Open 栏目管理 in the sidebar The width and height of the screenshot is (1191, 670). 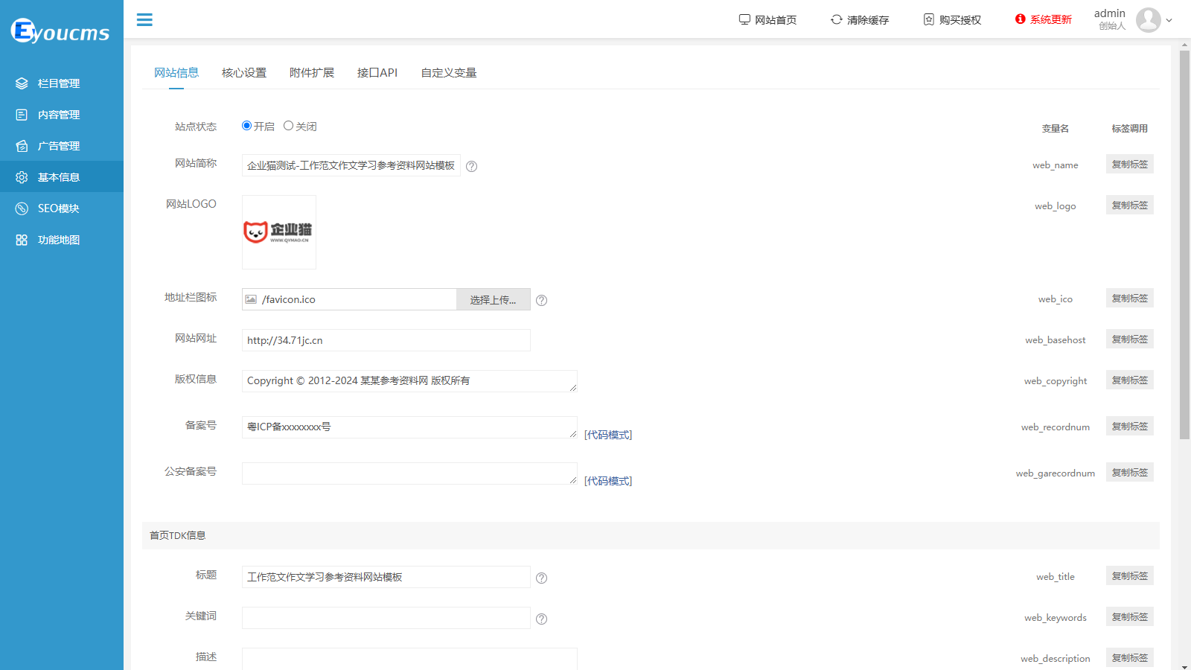pos(59,83)
